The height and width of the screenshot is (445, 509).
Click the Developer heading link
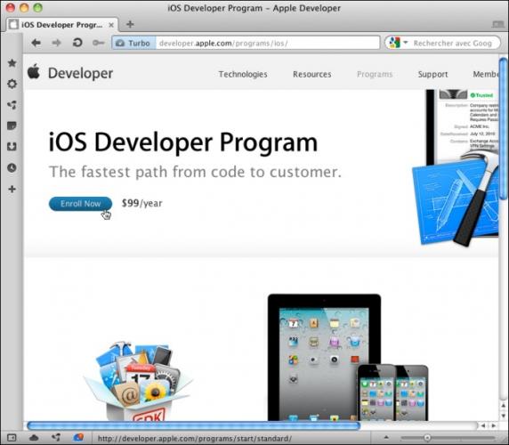click(80, 73)
